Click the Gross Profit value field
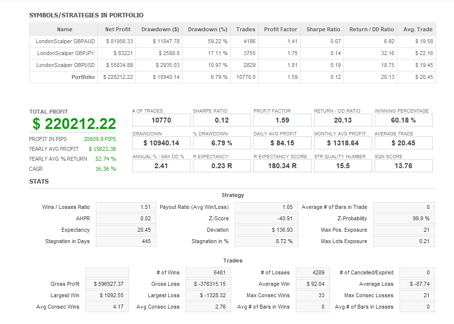Screen dimensions: 454x324 (107, 284)
